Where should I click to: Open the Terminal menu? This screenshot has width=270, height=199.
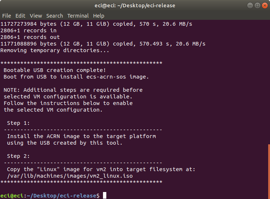coord(78,16)
